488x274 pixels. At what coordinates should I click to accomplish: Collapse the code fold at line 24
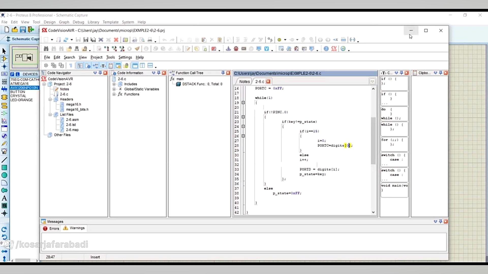[243, 127]
